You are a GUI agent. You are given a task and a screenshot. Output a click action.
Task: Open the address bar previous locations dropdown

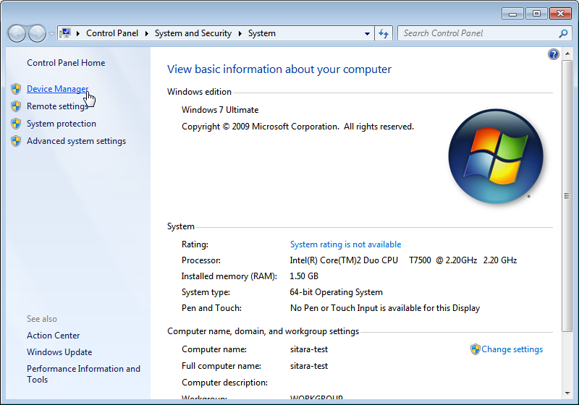367,33
